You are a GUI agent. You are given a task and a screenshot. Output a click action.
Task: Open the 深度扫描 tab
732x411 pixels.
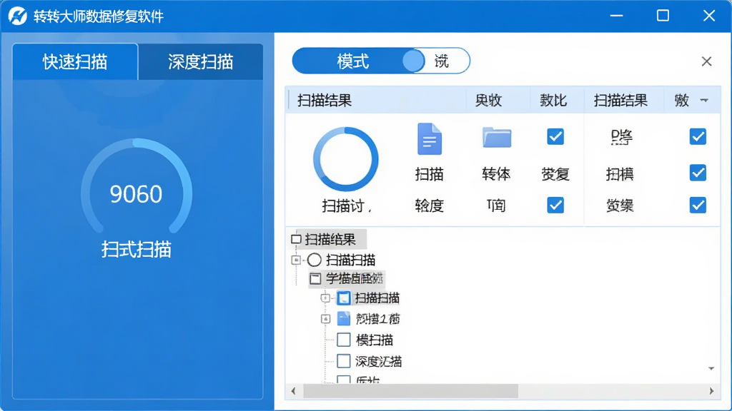[x=201, y=61]
